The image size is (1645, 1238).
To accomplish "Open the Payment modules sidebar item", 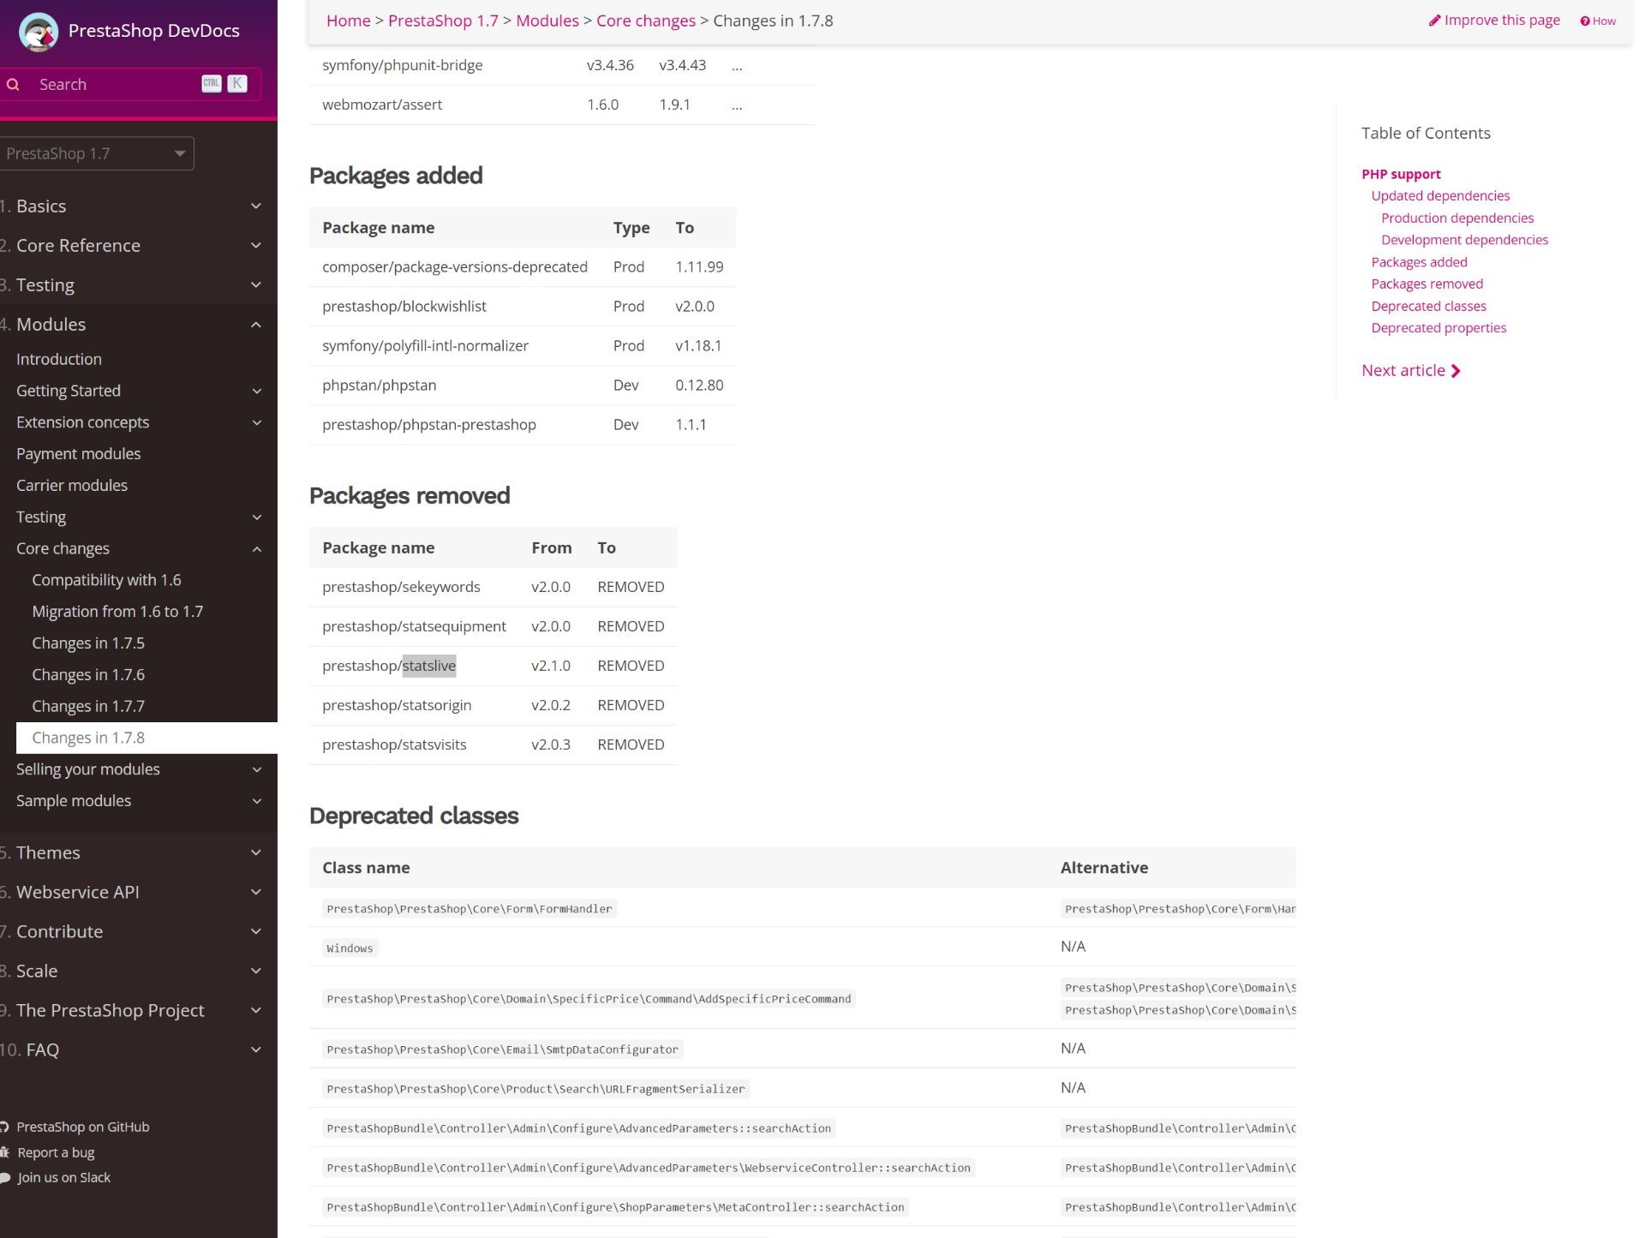I will [78, 453].
